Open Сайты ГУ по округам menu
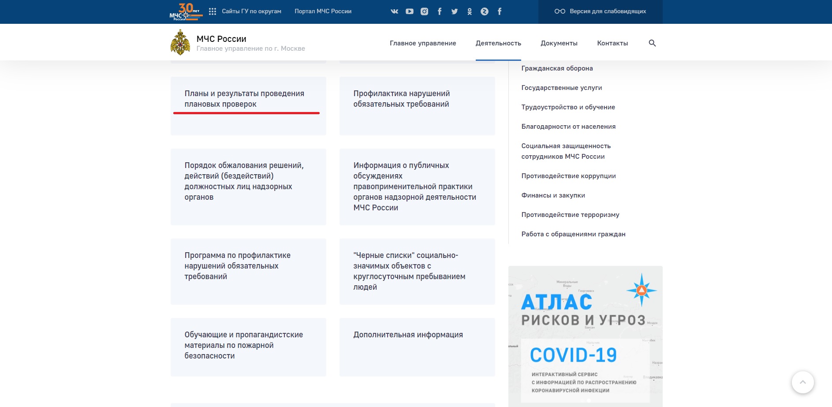Viewport: 832px width, 407px height. coord(251,11)
